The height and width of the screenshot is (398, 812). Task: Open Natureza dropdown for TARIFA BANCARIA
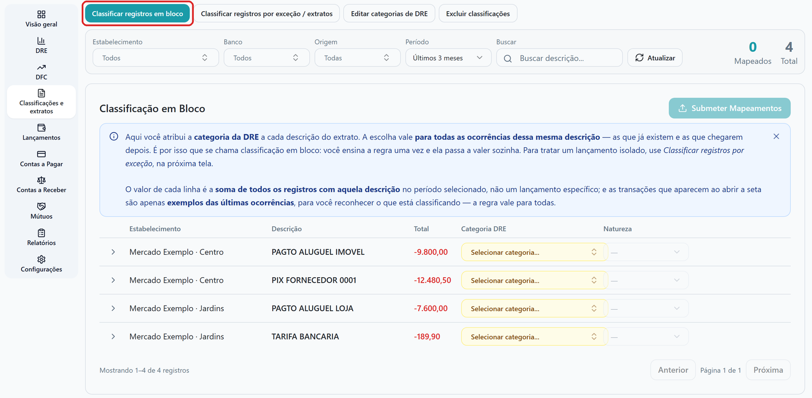pyautogui.click(x=646, y=337)
